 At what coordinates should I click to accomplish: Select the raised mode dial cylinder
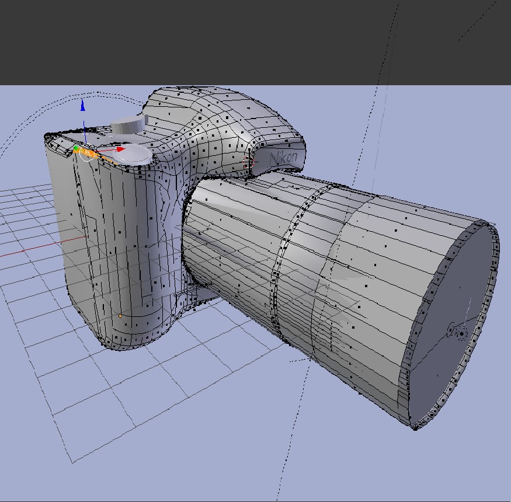coord(128,125)
